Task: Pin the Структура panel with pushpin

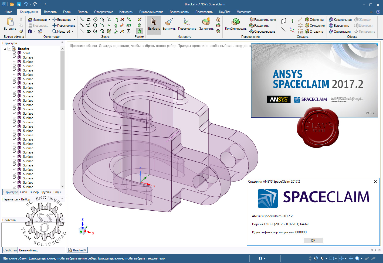Action: coord(62,43)
